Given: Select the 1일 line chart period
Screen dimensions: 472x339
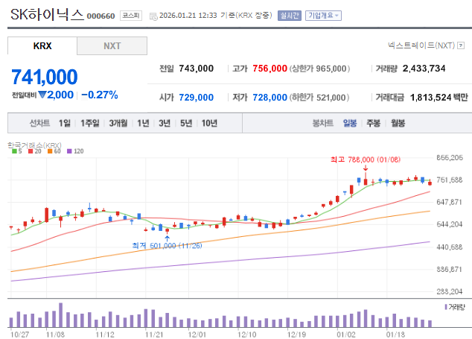Looking at the screenshot, I should pyautogui.click(x=65, y=123).
